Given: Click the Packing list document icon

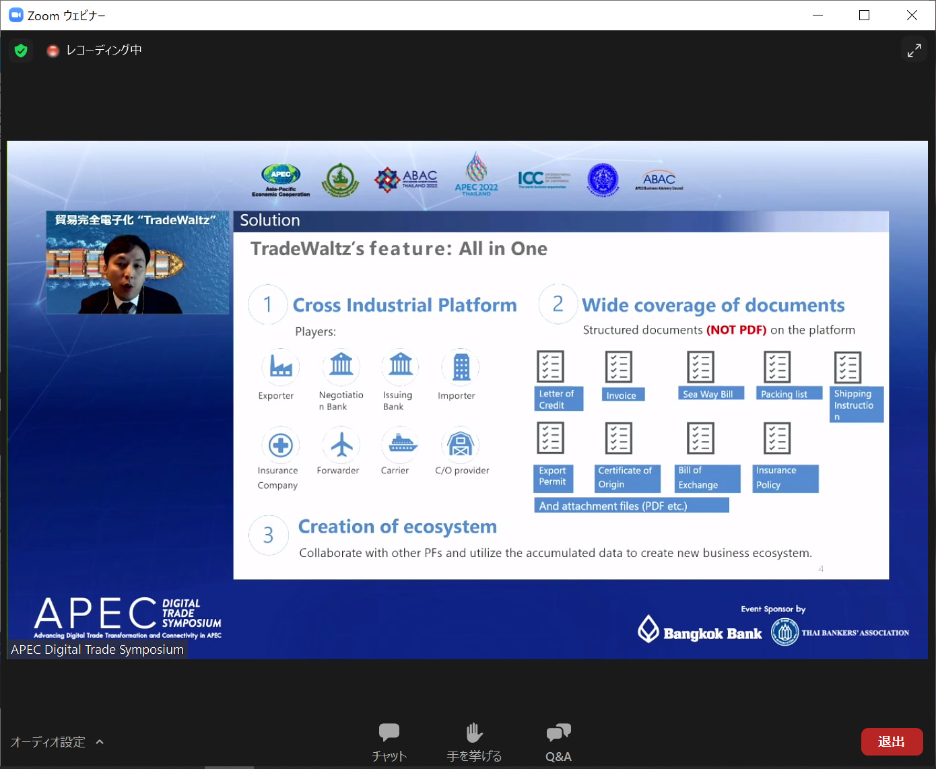Looking at the screenshot, I should [x=777, y=367].
